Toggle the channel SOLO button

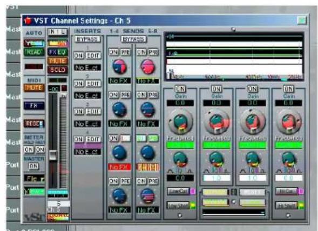(58, 70)
